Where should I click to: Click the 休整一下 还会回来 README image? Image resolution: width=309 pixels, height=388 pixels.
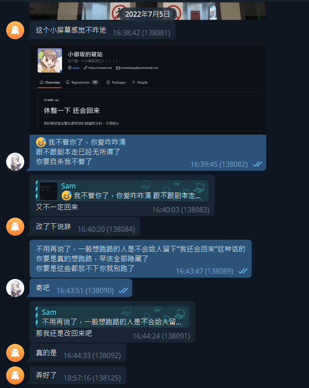tap(148, 89)
